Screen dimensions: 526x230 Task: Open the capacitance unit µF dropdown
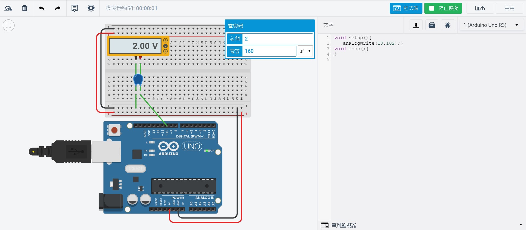(x=305, y=51)
